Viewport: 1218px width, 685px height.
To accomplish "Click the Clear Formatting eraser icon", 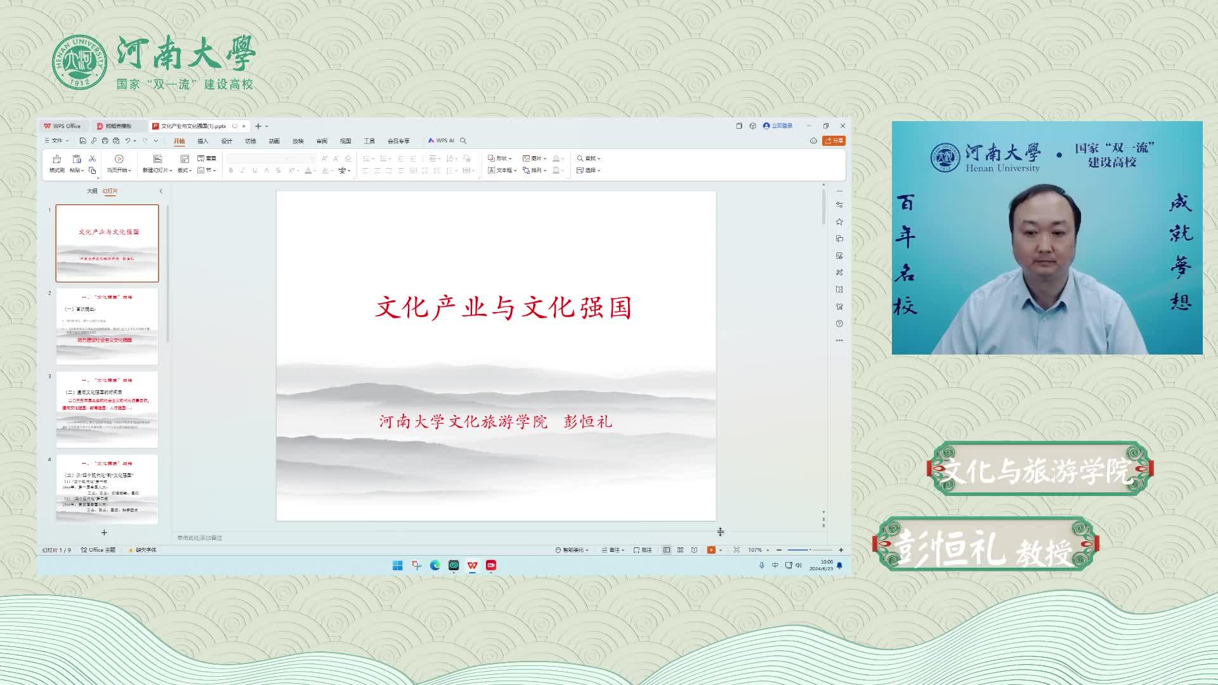I will [348, 158].
